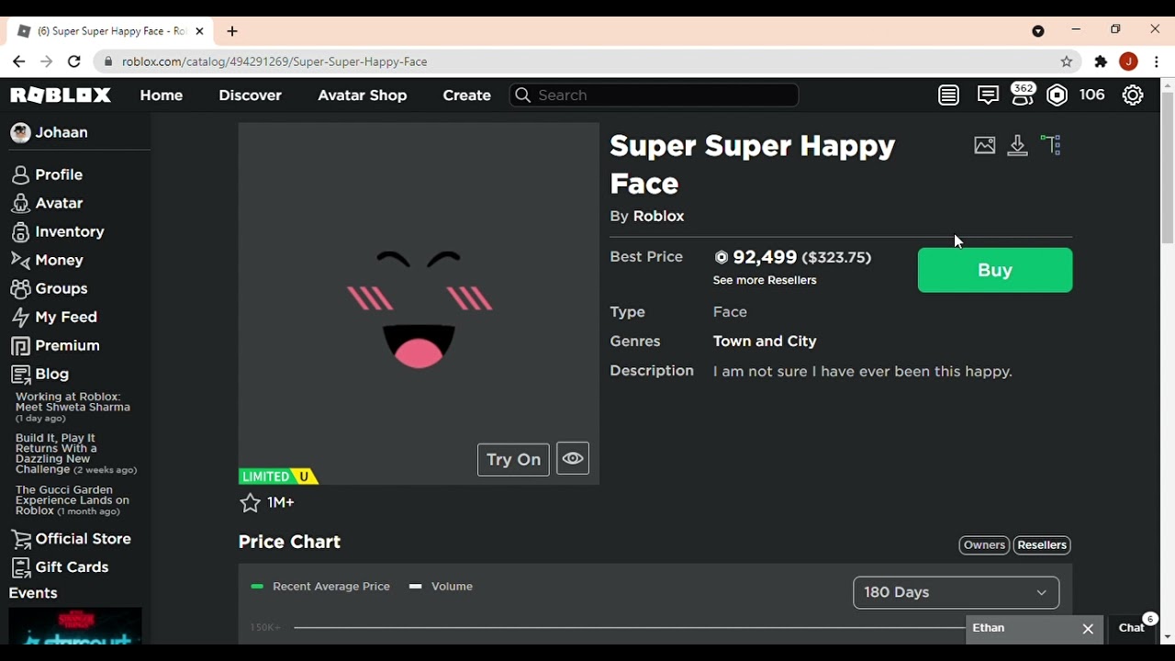
Task: Open Gucci Garden Experience blog post
Action: pos(73,500)
